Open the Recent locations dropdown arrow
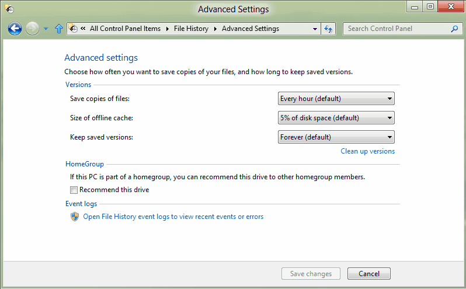 [46, 29]
